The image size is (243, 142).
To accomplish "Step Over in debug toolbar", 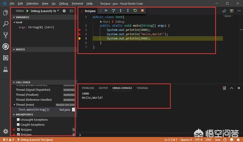I will [113, 11].
